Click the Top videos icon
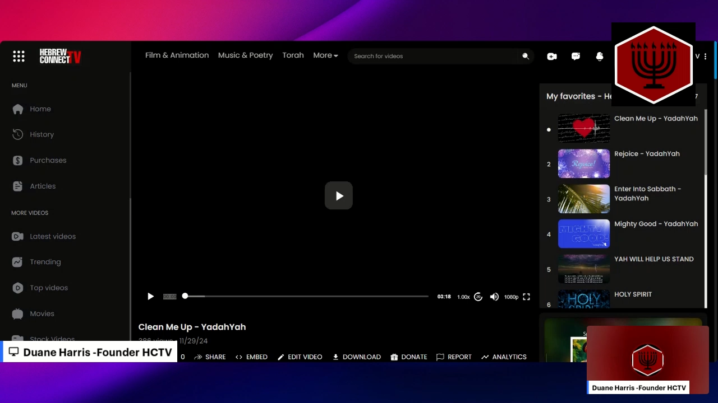 tap(18, 288)
